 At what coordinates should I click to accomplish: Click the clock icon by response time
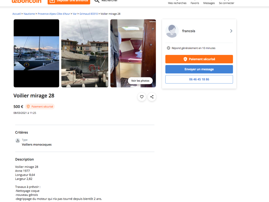click(168, 48)
